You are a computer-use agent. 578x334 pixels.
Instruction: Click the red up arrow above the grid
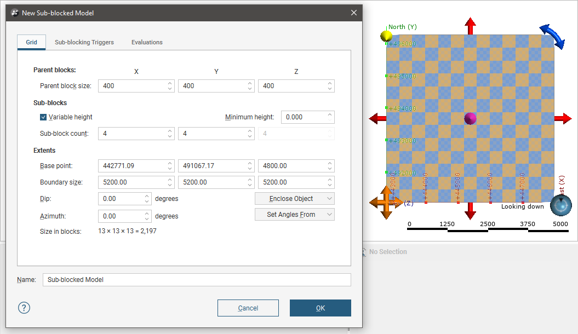pyautogui.click(x=470, y=26)
